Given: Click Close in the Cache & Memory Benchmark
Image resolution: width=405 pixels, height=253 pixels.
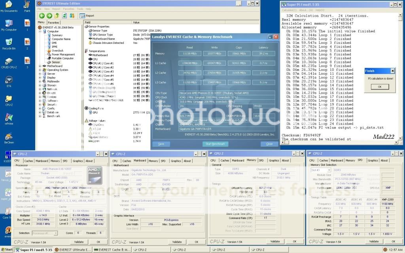Looking at the screenshot, I should [x=269, y=144].
